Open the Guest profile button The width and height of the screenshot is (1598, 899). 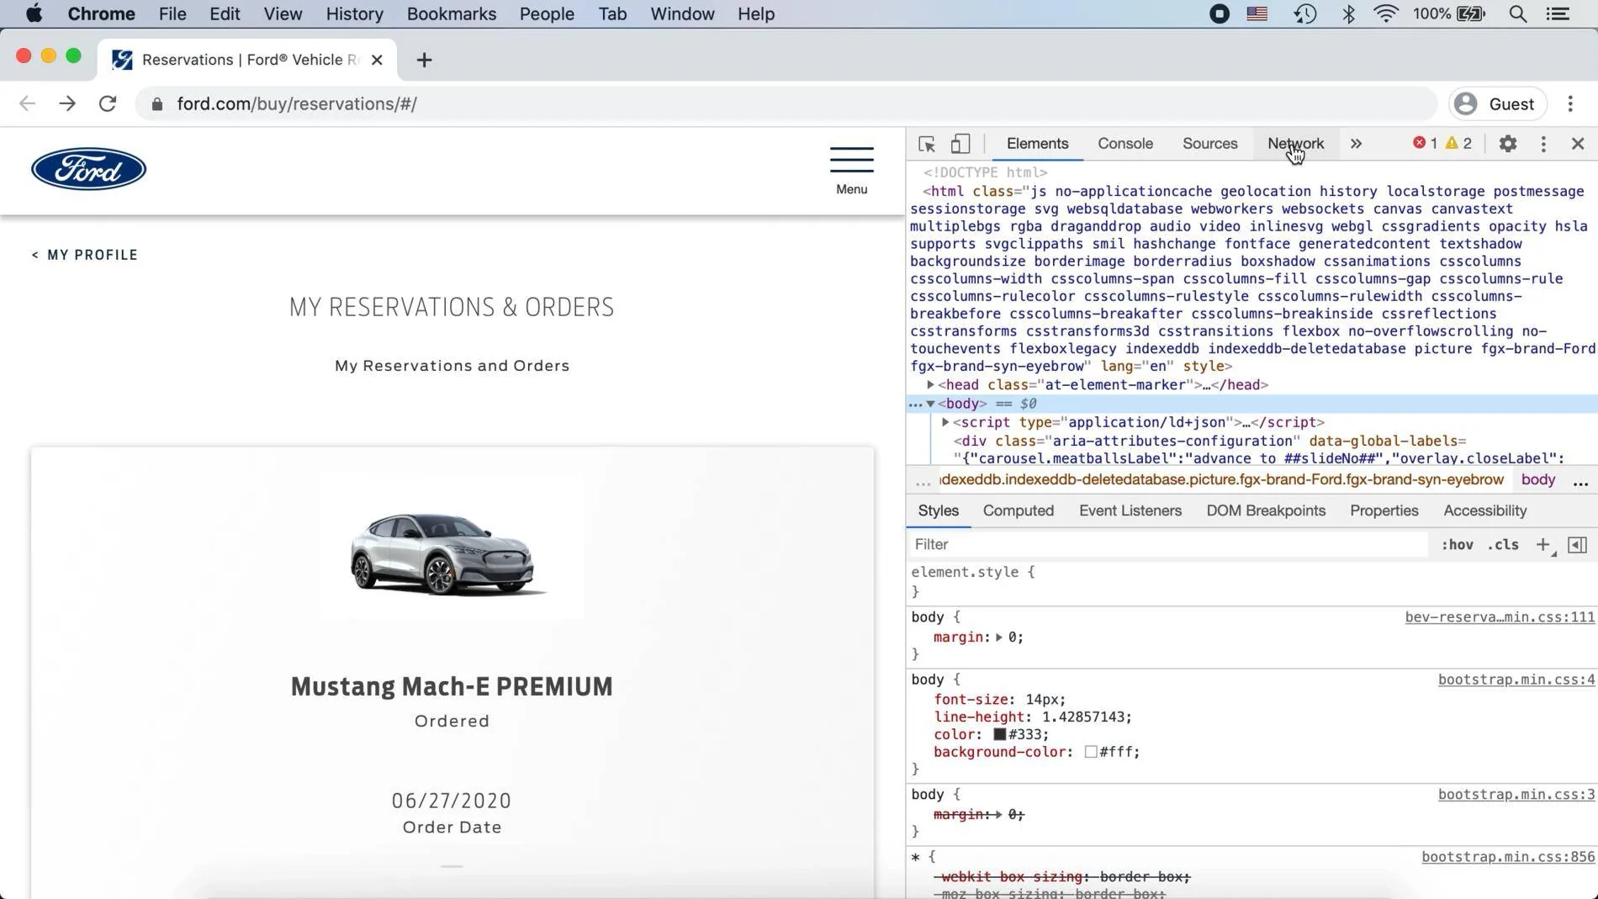(1497, 103)
